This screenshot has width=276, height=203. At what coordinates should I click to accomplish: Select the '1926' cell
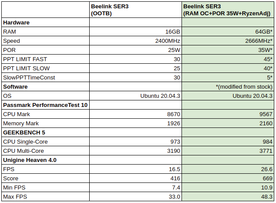(x=136, y=123)
